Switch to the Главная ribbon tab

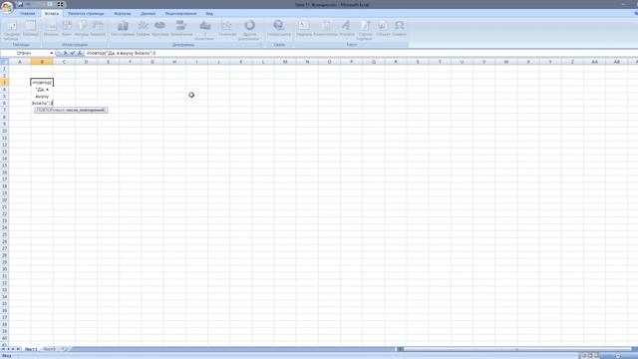pos(28,13)
